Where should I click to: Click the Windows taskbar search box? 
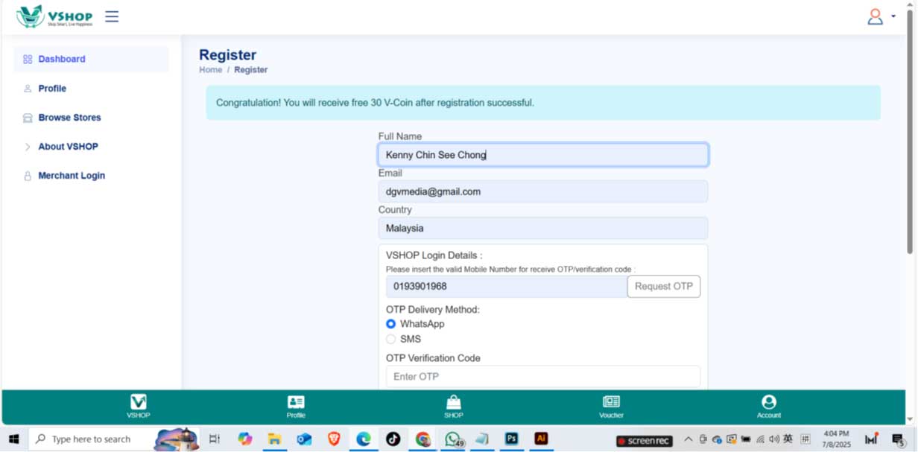[x=114, y=439]
